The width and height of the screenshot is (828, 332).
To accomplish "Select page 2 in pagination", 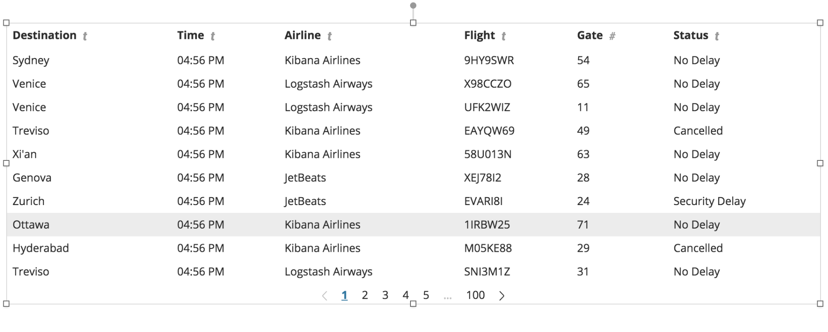I will [365, 295].
